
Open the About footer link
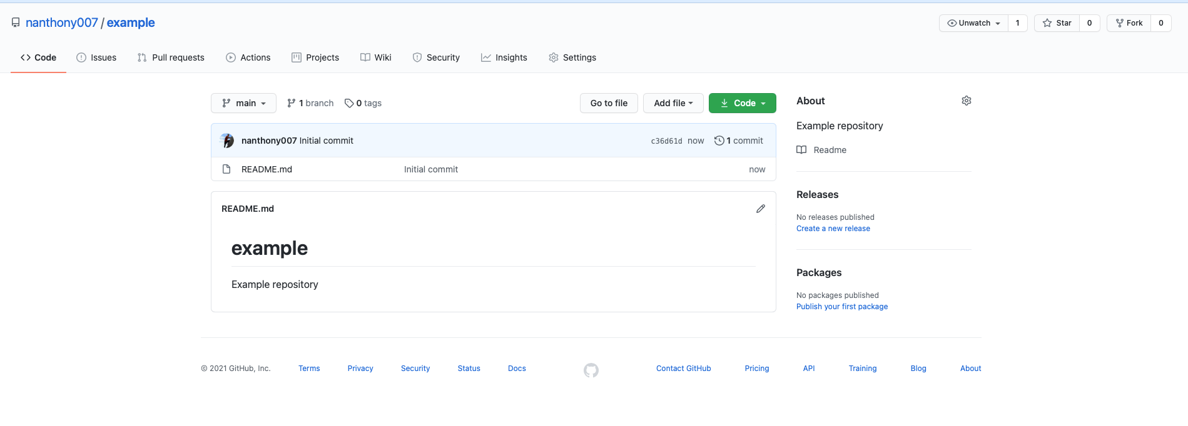(x=971, y=369)
